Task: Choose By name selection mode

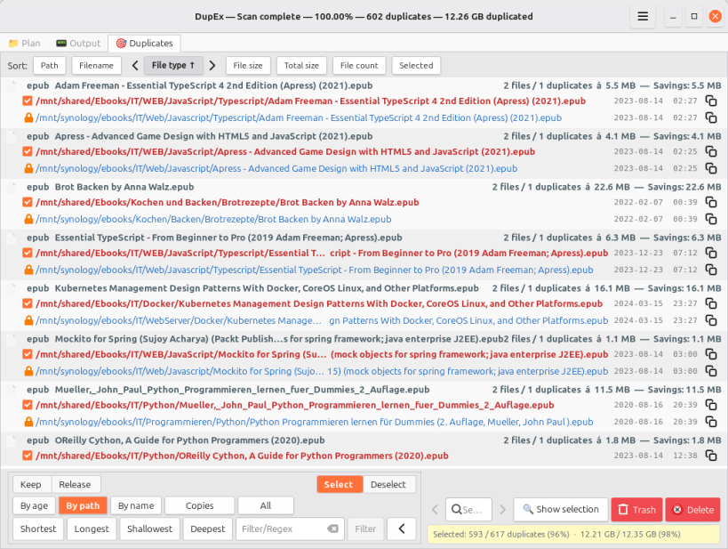Action: tap(136, 505)
